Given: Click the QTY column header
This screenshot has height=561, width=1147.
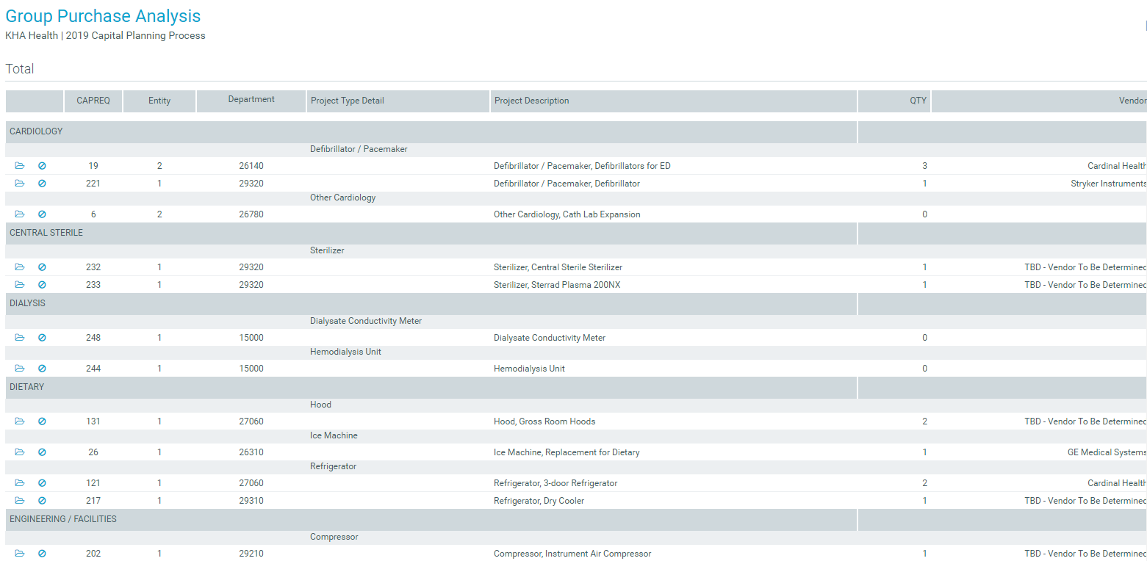Looking at the screenshot, I should point(894,101).
